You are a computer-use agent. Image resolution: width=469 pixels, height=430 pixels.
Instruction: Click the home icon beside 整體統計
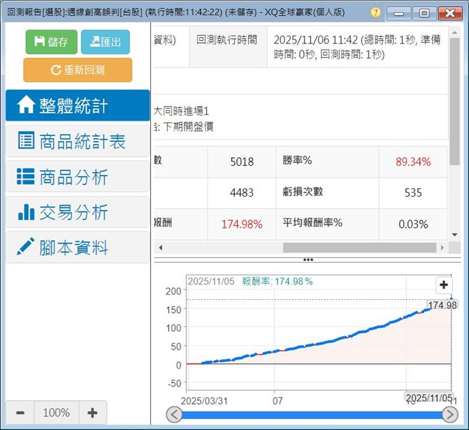click(26, 105)
